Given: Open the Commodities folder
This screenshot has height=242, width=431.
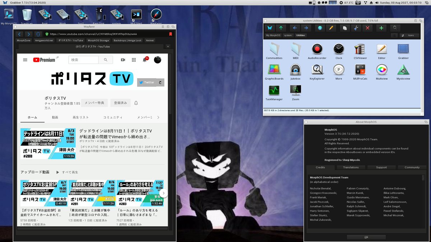Looking at the screenshot, I should click(274, 51).
